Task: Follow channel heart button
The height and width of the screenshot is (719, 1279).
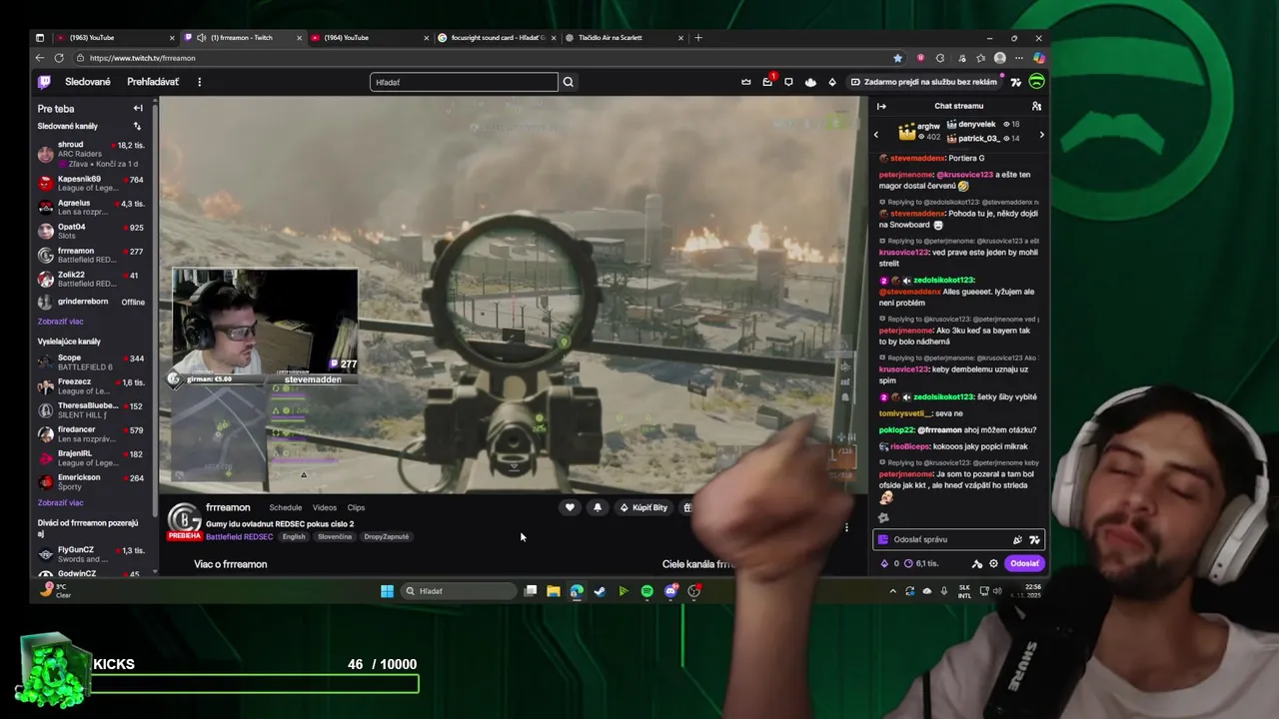Action: coord(570,507)
